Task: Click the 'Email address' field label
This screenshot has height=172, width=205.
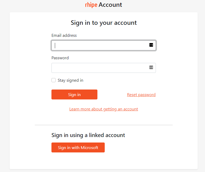Action: 64,35
